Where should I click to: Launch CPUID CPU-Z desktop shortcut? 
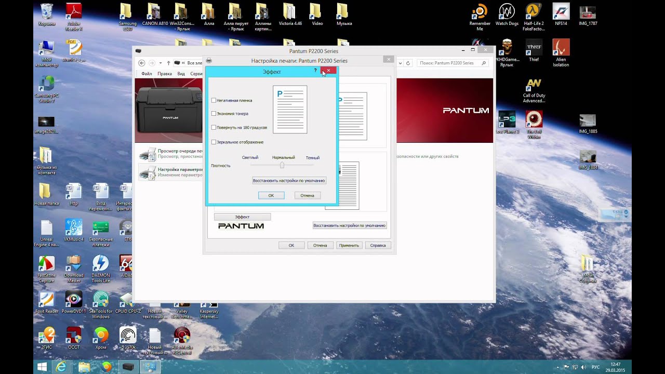pos(127,302)
